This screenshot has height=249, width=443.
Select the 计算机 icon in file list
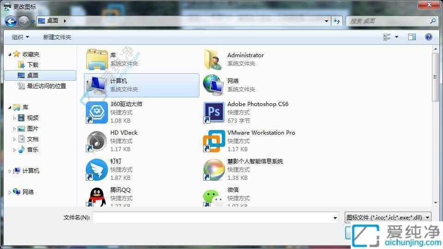[x=97, y=85]
